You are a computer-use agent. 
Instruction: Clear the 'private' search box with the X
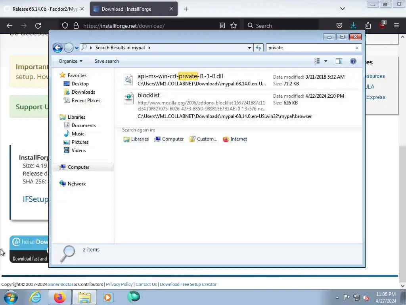pos(357,48)
